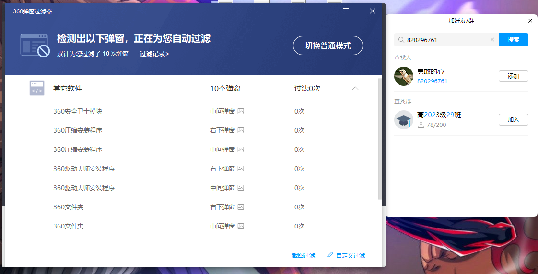Select 360驱动大师安装程序 name in the 中间弹窗 row
538x274 pixels.
tap(84, 188)
